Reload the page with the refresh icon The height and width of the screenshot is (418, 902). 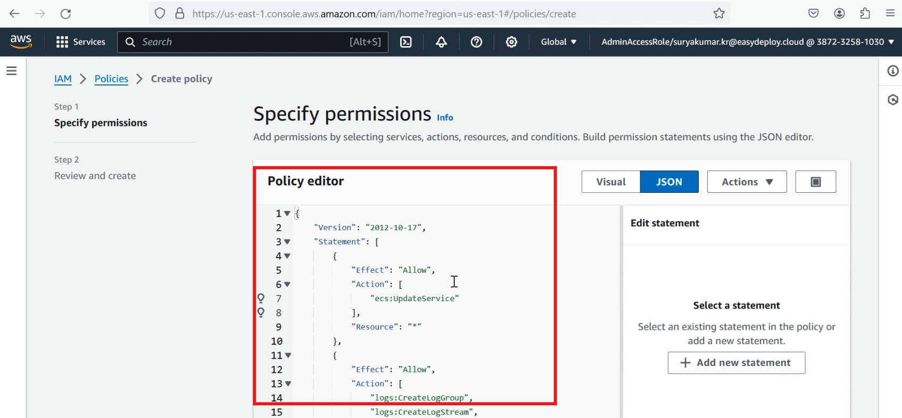click(65, 14)
